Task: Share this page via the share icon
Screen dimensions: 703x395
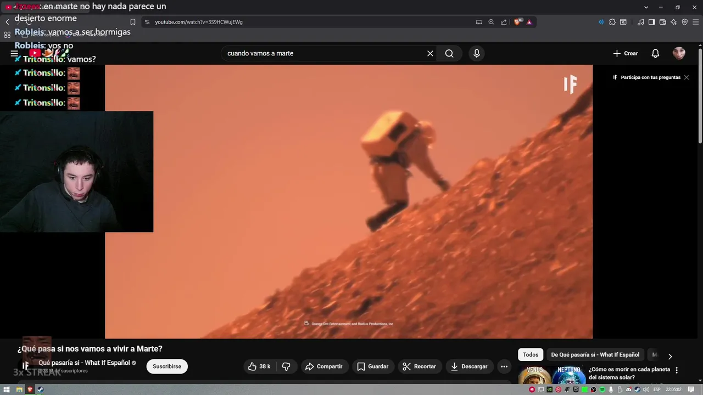Action: tap(504, 22)
